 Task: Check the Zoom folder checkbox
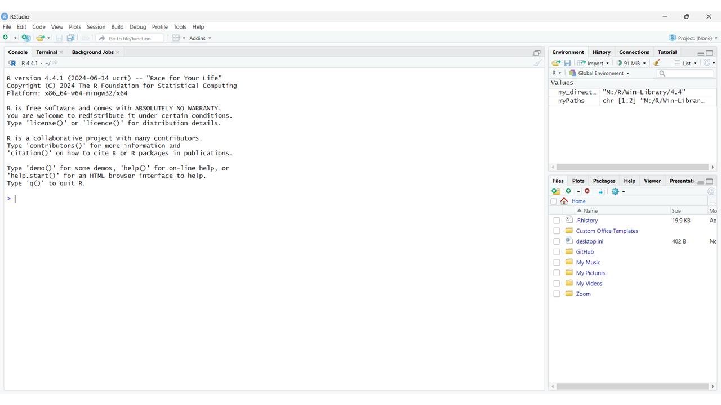click(557, 294)
